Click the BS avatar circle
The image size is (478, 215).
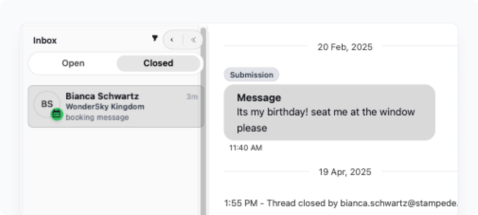(47, 104)
